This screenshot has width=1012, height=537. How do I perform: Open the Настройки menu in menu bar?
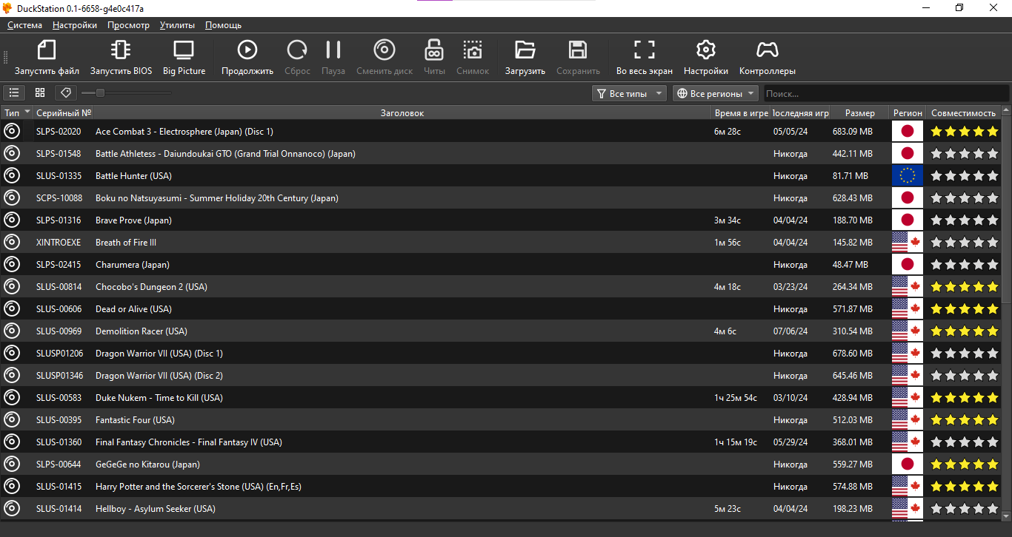point(75,25)
